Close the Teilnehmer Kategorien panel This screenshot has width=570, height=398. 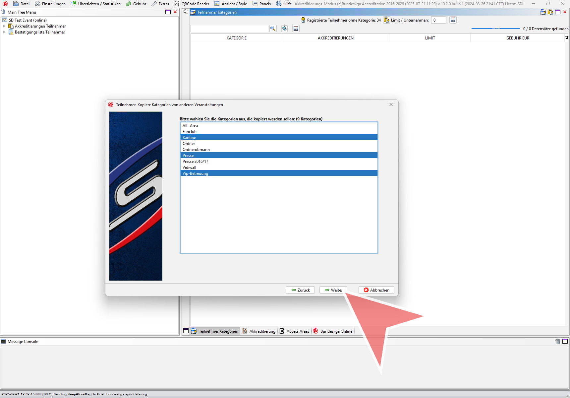565,12
